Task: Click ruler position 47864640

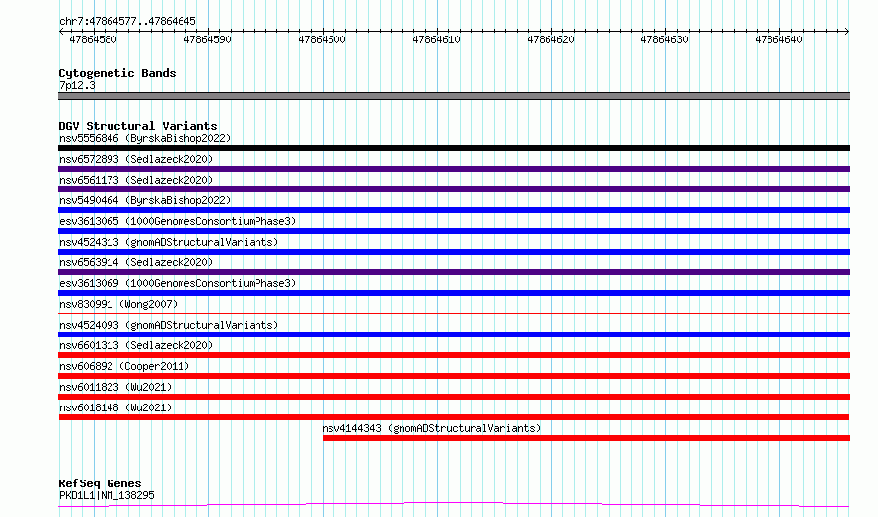Action: click(778, 39)
